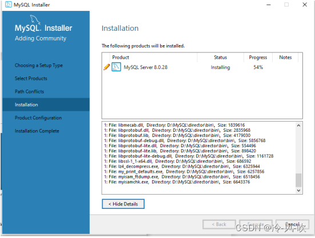The width and height of the screenshot is (315, 238).
Task: Click the my_print_defaults.exe log line
Action: (184, 172)
